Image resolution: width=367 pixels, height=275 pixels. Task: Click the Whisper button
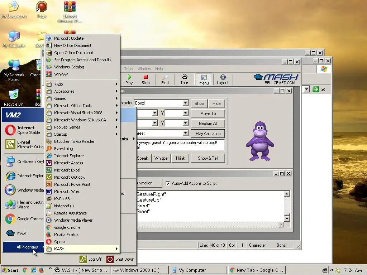[x=161, y=158]
